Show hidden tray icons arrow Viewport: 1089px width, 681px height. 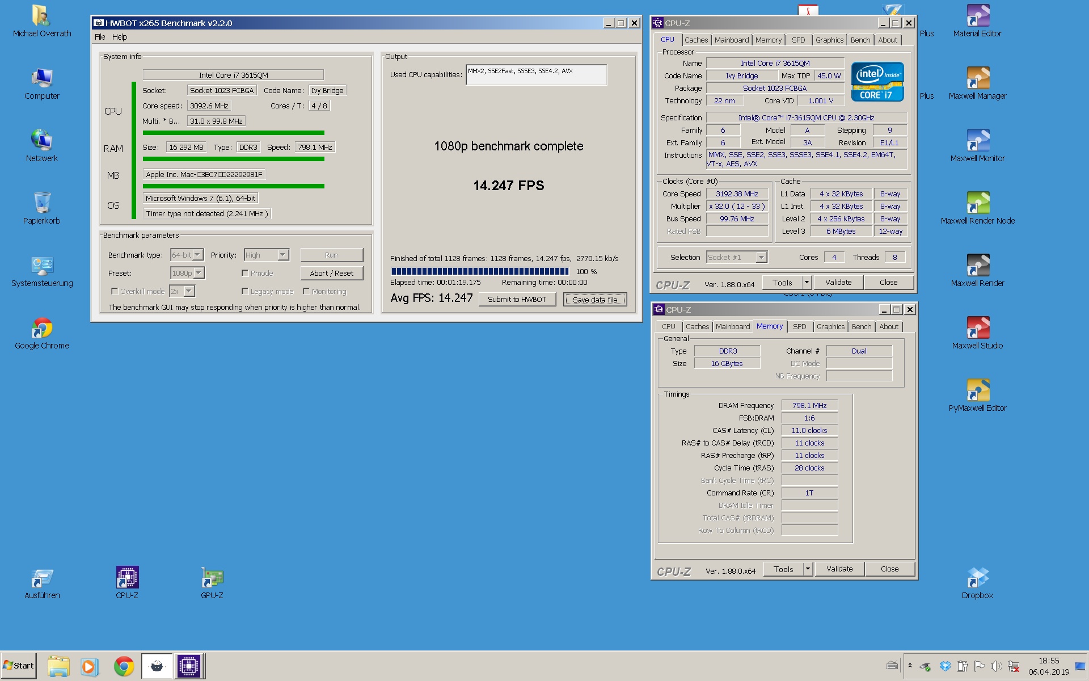click(910, 666)
